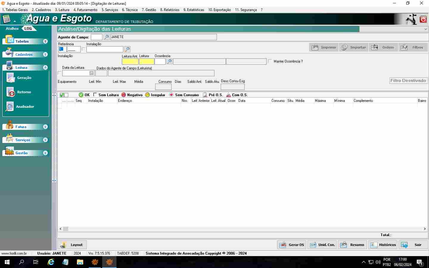This screenshot has height=268, width=429.
Task: Open the Analisador tool in sidebar
Action: (24, 107)
